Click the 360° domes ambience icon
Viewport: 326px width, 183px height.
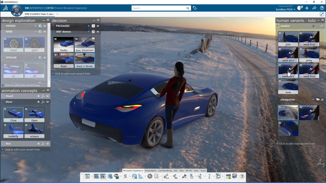[x=93, y=32]
